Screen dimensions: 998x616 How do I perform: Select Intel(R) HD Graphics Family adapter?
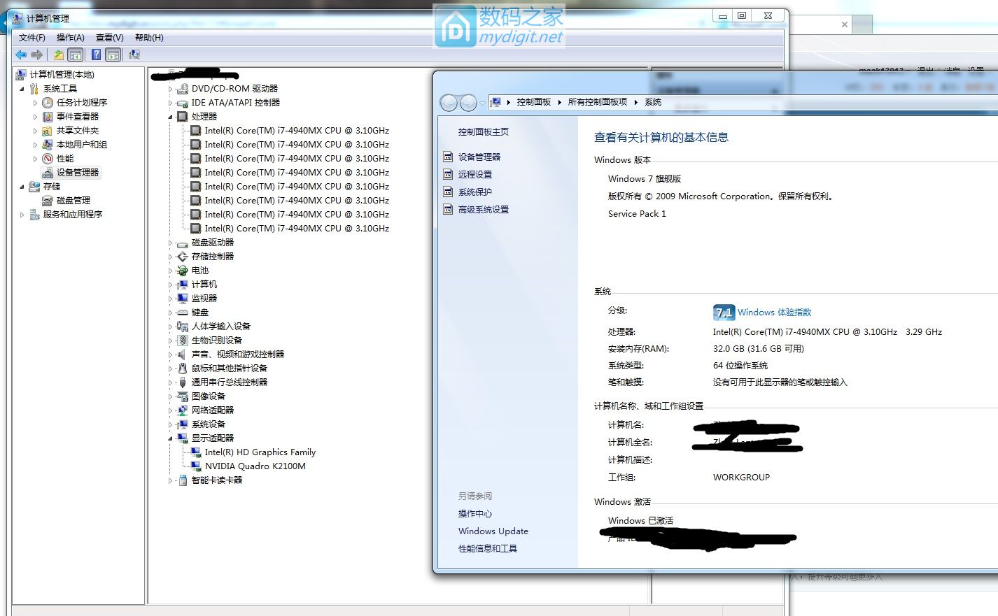[x=260, y=452]
